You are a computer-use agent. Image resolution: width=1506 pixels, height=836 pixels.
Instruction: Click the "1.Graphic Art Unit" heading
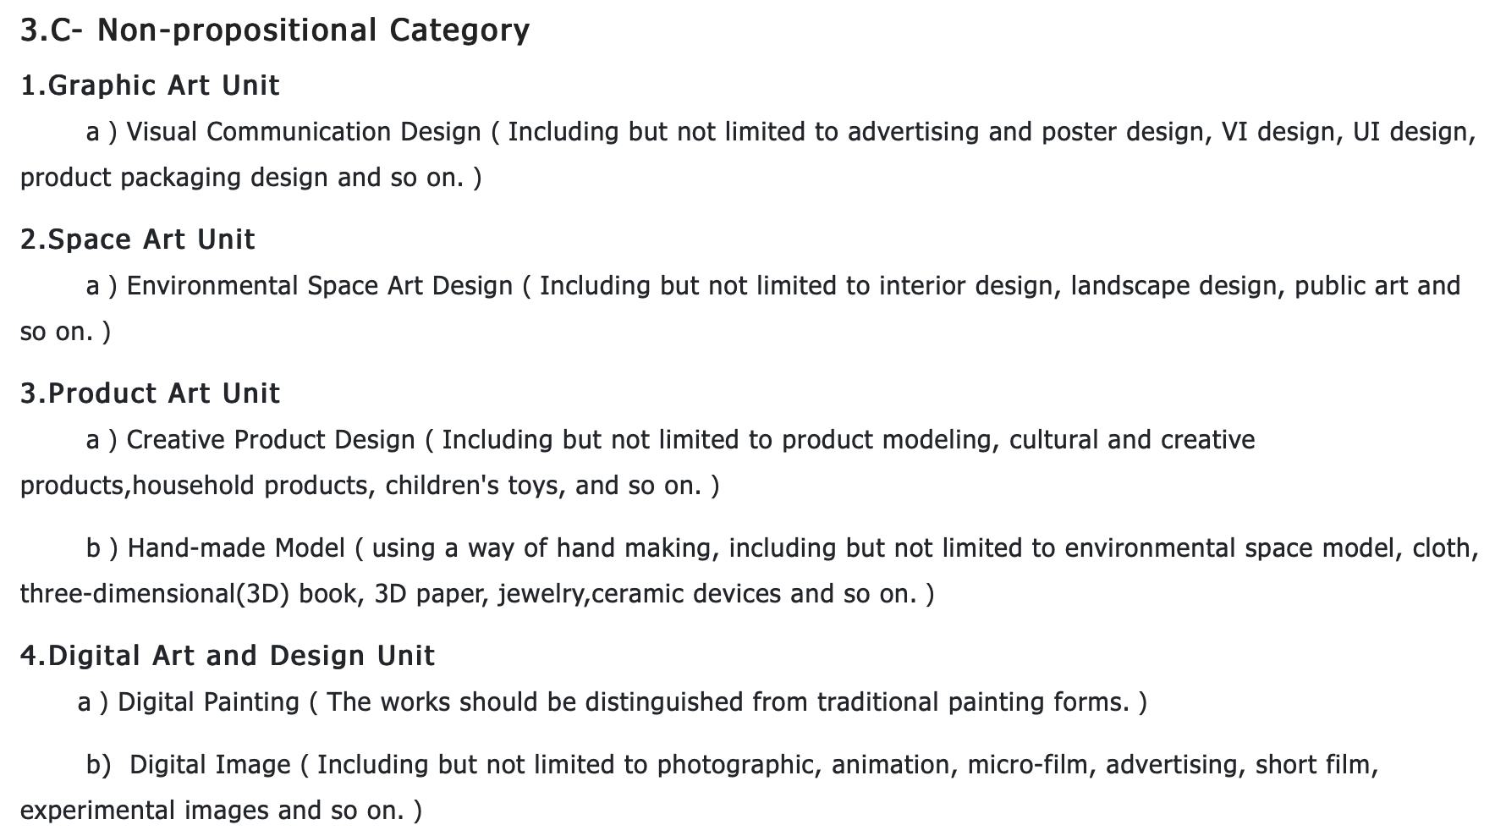pos(150,85)
